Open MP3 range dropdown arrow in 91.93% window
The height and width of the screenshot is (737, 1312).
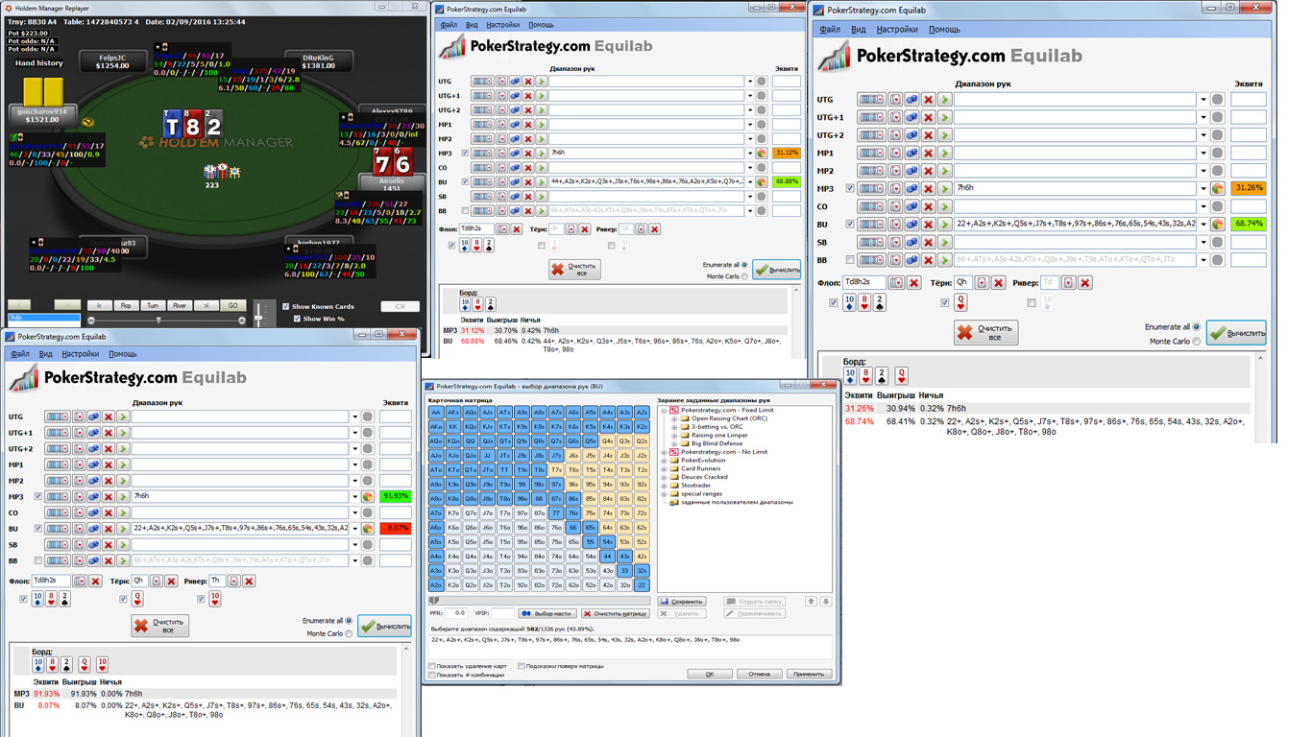[354, 497]
